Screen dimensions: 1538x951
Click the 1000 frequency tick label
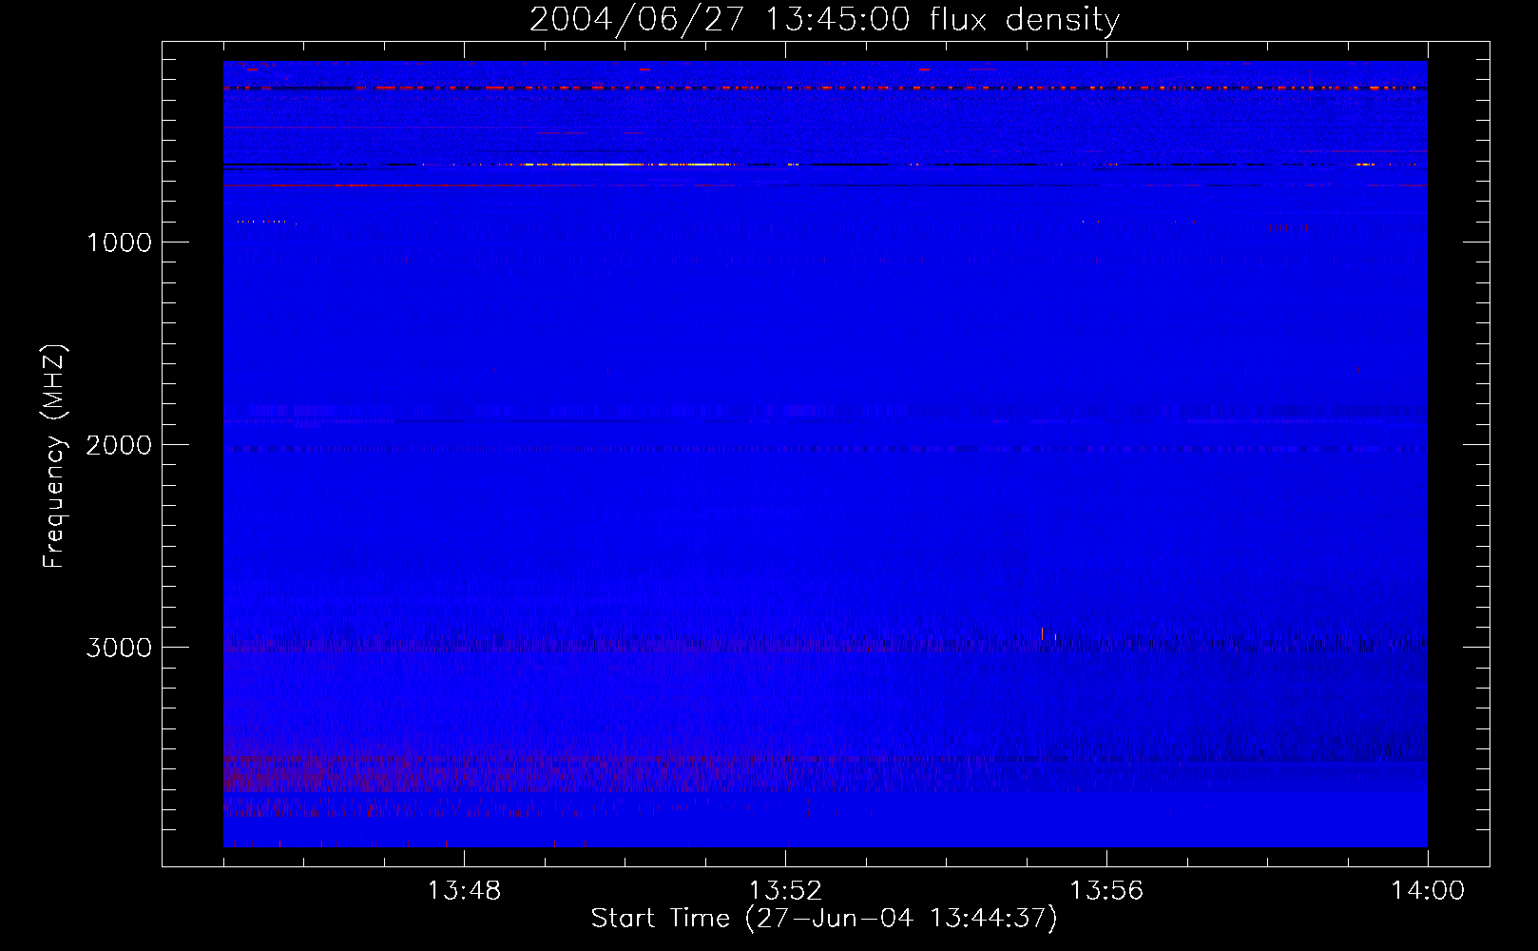coord(119,243)
